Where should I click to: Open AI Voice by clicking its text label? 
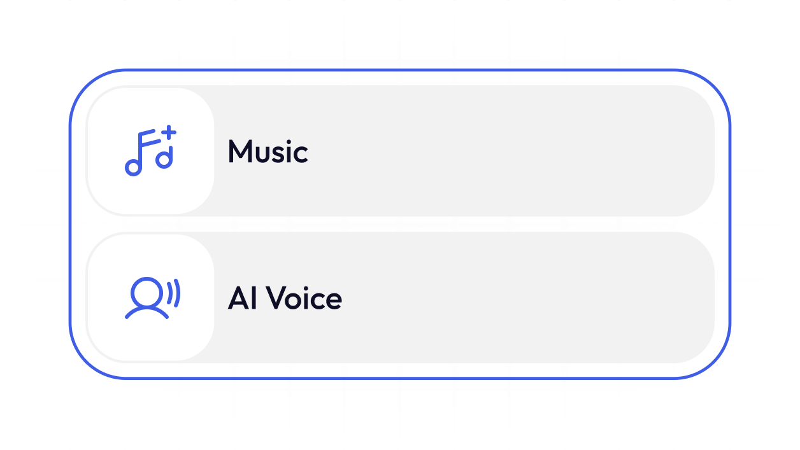285,299
